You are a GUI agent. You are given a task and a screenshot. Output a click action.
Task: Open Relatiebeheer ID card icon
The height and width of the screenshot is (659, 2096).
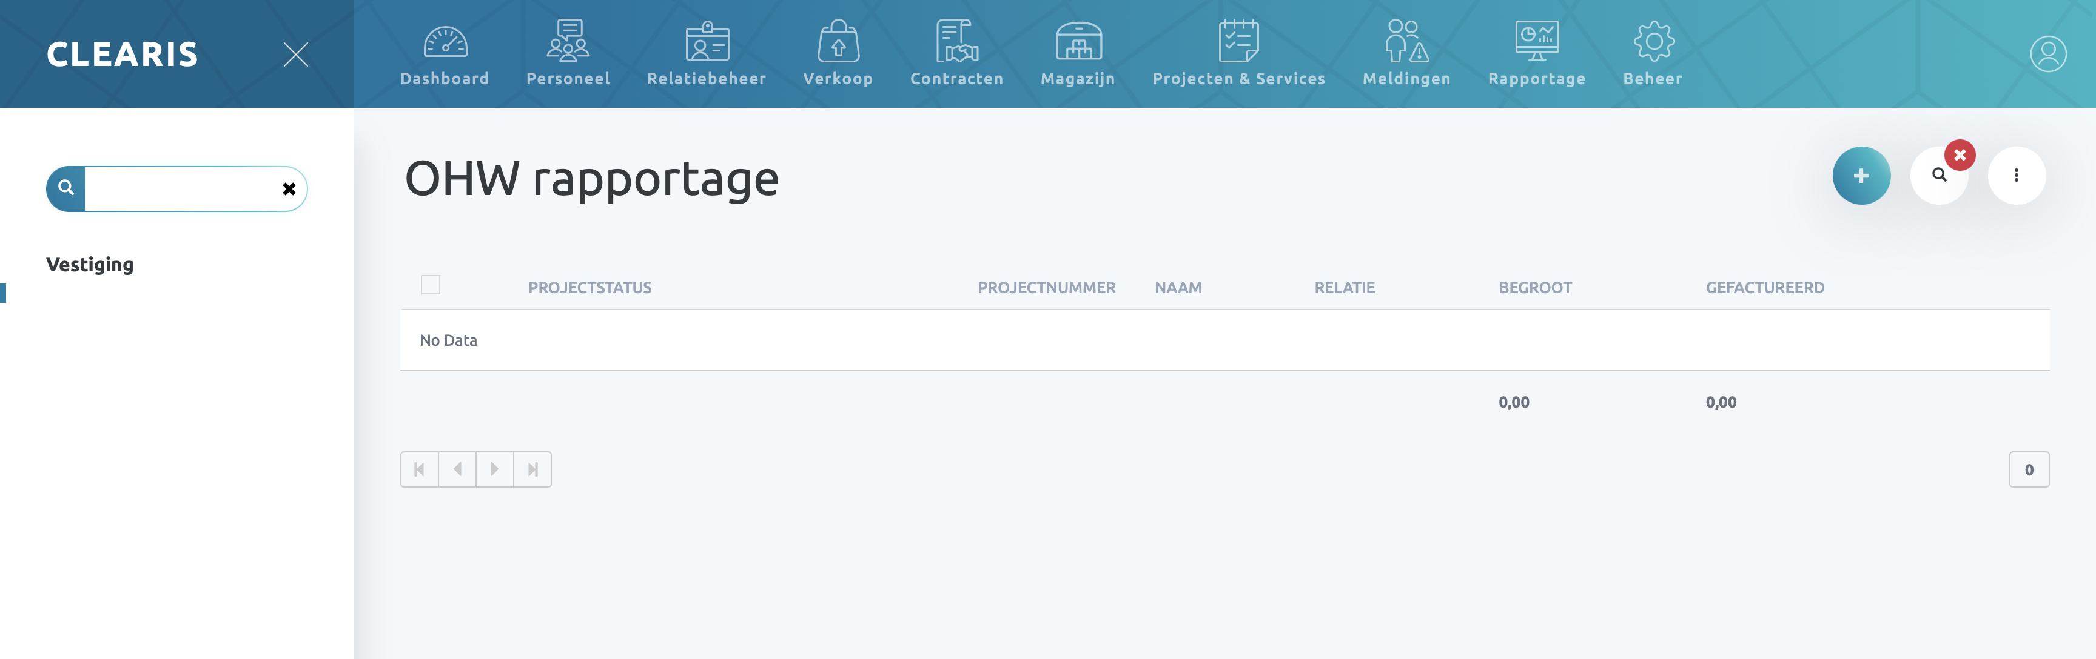click(707, 42)
